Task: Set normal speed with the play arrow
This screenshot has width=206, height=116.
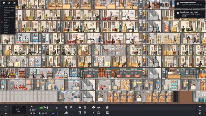Action: pyautogui.click(x=6, y=110)
